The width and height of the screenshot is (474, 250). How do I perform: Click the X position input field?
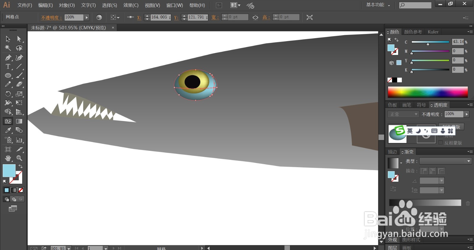click(x=160, y=17)
